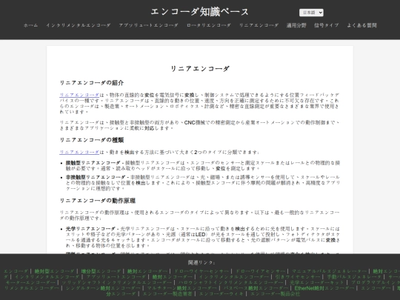The height and width of the screenshot is (300, 400).
Task: Select ロータリエンコーダ in the navigation bar
Action: 209,25
